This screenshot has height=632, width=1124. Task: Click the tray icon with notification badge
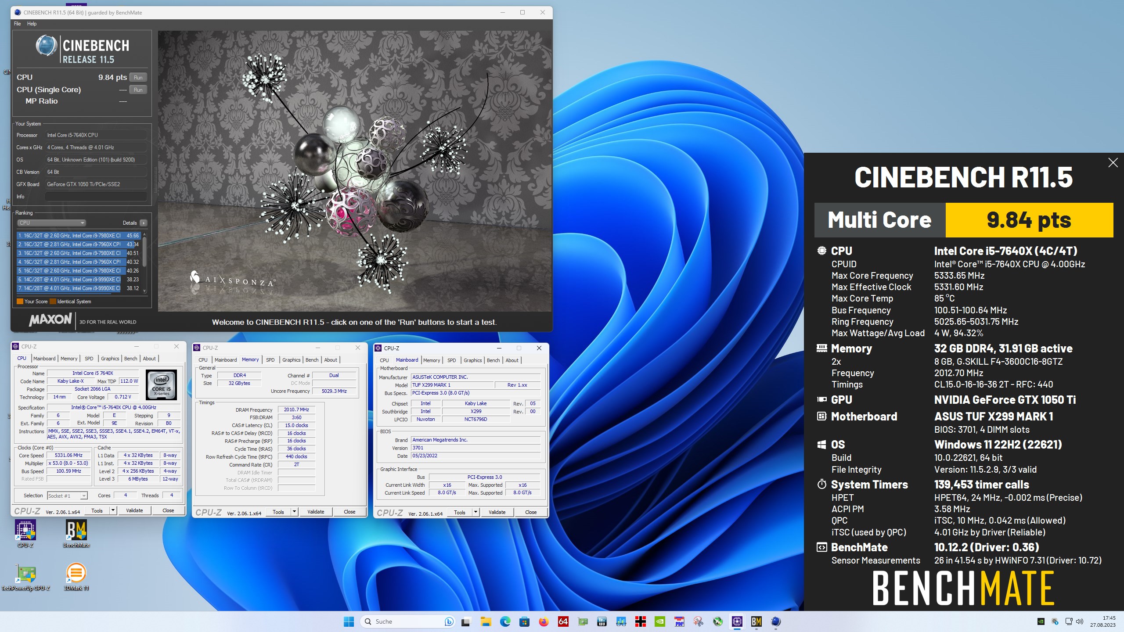pos(1055,621)
